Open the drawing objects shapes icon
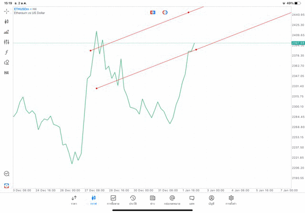The width and height of the screenshot is (305, 213). tap(7, 62)
